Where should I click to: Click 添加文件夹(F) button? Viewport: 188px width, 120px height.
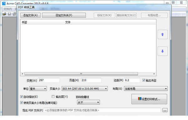[64, 15]
